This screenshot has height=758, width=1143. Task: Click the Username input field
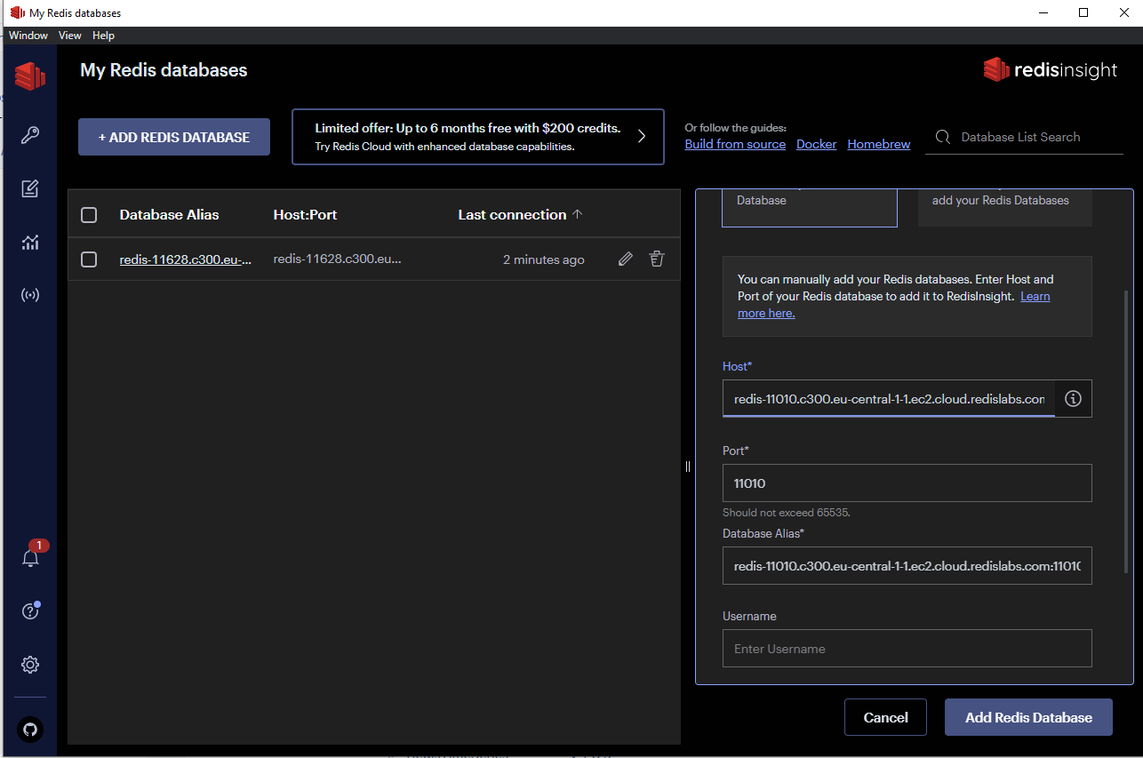[x=907, y=649]
